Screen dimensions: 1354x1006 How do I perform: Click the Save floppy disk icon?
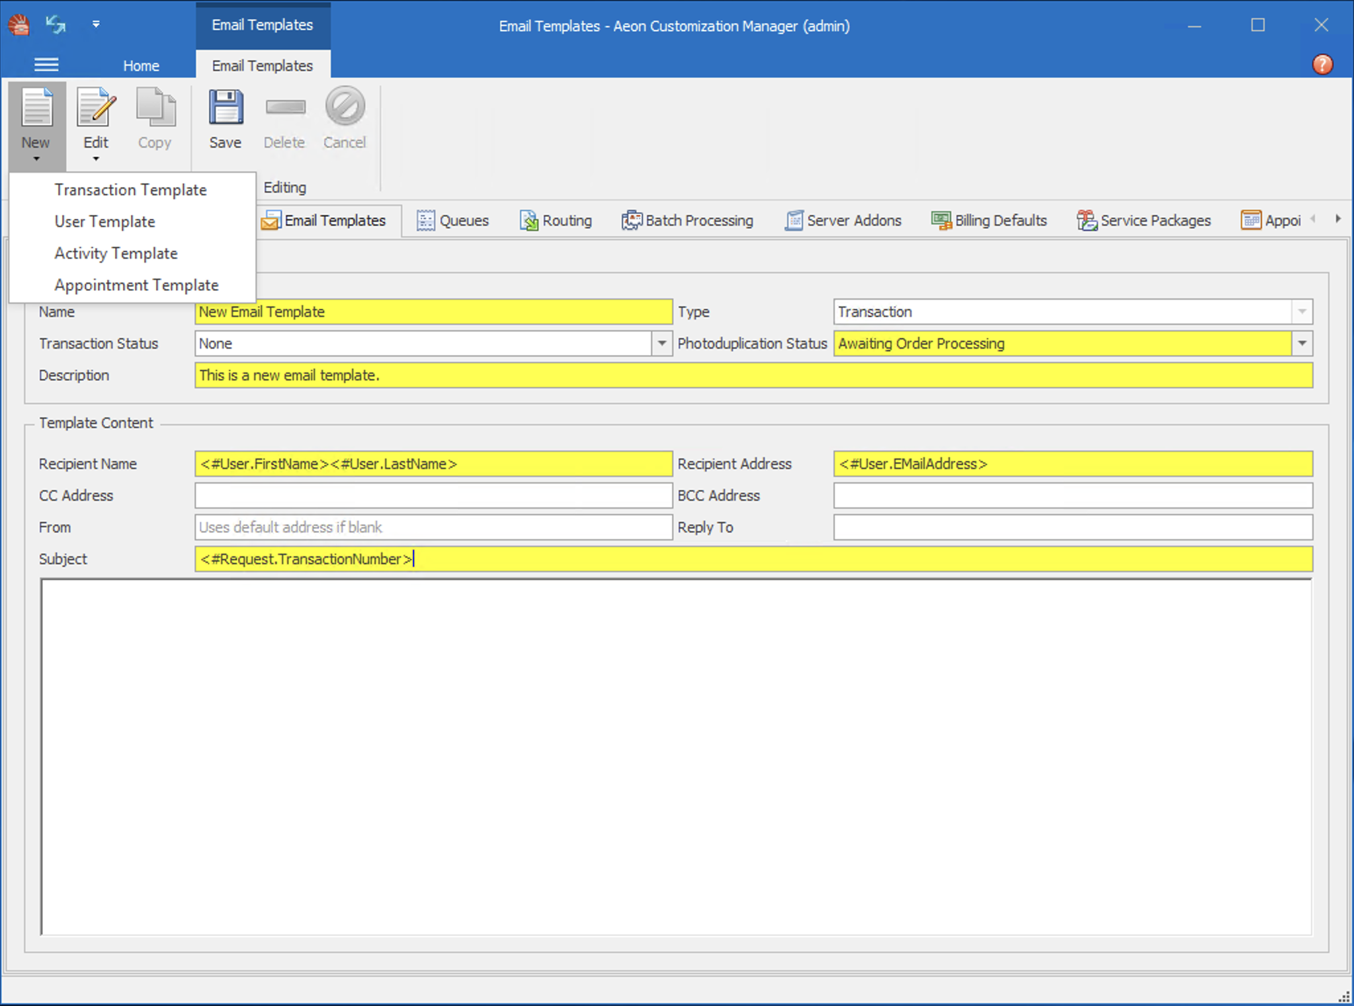226,108
